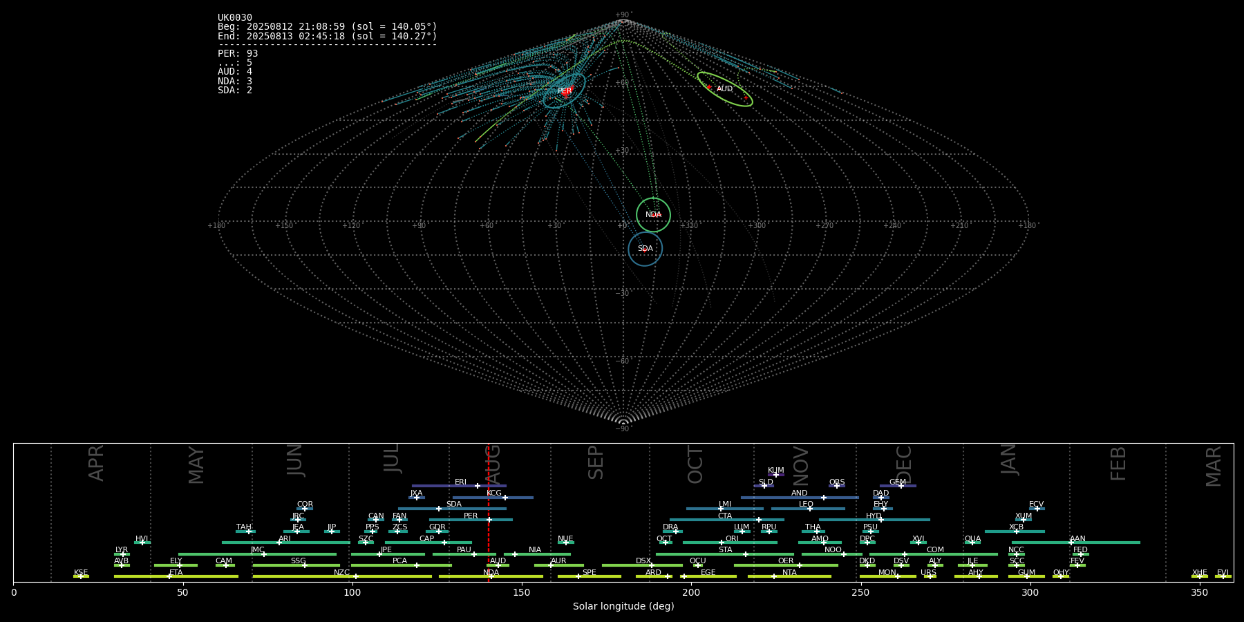This screenshot has width=1244, height=622.
Task: Click the GEM shower label in timeline
Action: (x=898, y=482)
